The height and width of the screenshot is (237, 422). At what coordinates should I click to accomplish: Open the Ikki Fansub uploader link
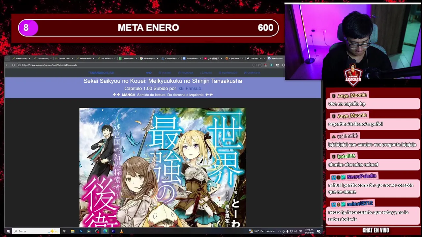click(189, 89)
